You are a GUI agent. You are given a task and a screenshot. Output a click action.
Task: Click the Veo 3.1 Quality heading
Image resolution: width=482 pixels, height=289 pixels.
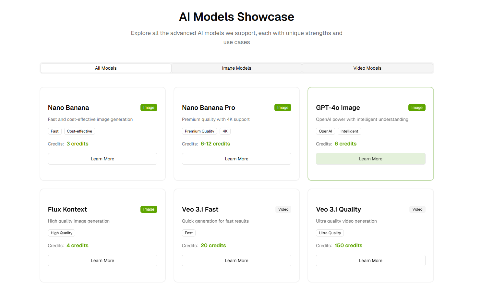pos(338,209)
